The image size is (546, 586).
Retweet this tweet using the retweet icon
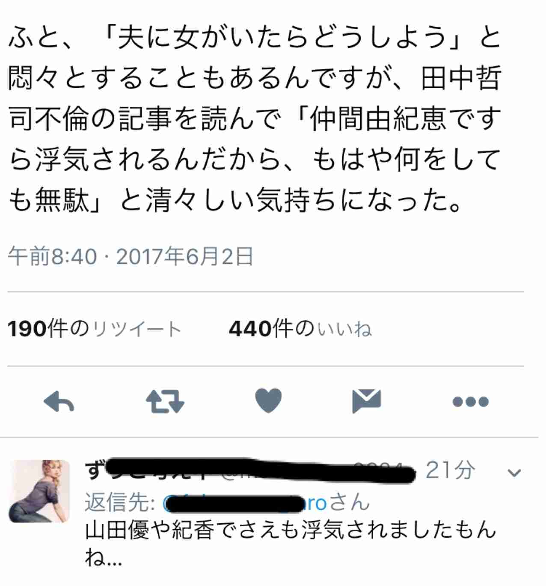click(x=165, y=401)
